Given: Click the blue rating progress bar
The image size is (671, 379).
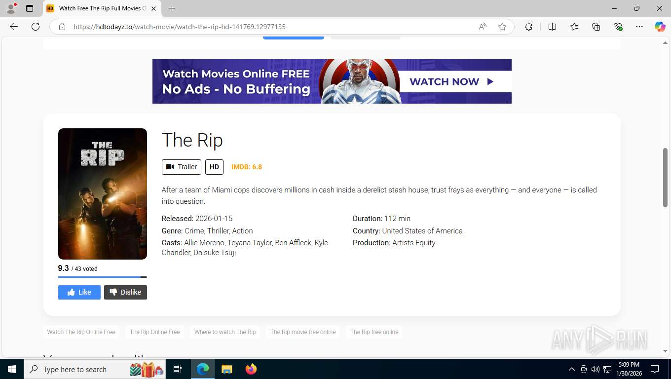Looking at the screenshot, I should pos(103,277).
